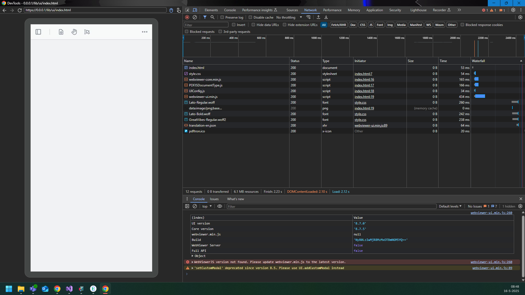This screenshot has width=525, height=295.
Task: Check Hide data URLs
Action: pos(253,25)
